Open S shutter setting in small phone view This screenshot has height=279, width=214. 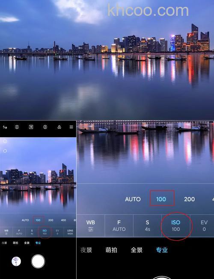point(32,232)
